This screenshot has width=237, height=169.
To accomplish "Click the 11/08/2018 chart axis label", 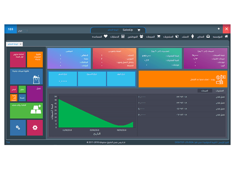I will point(67,130).
